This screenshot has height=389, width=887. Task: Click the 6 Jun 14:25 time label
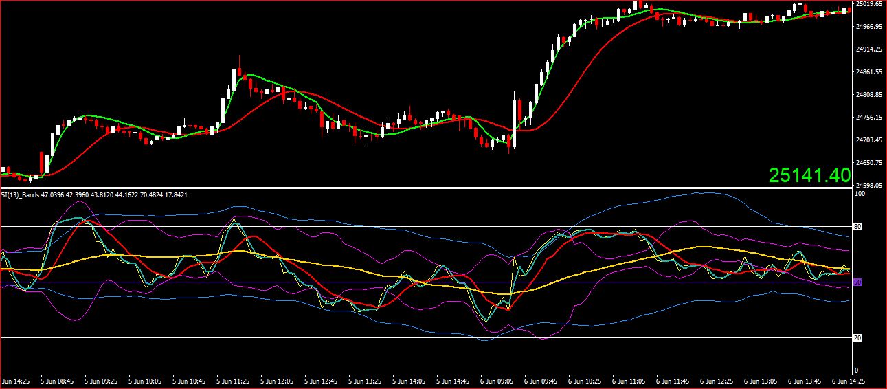[849, 380]
